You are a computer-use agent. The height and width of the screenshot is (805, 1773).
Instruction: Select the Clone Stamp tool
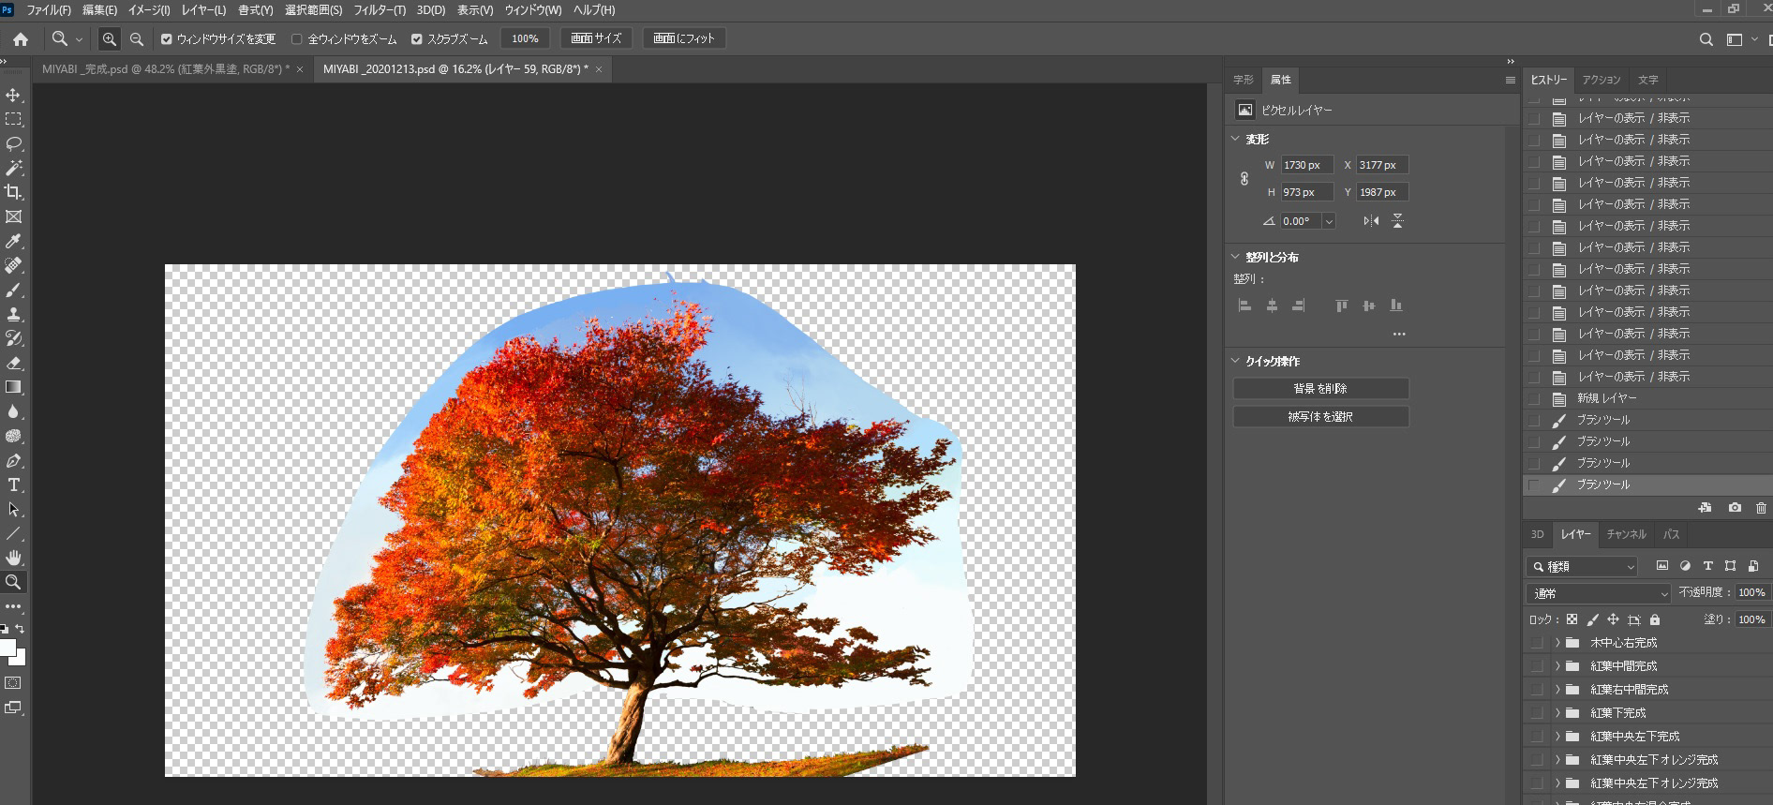(13, 315)
